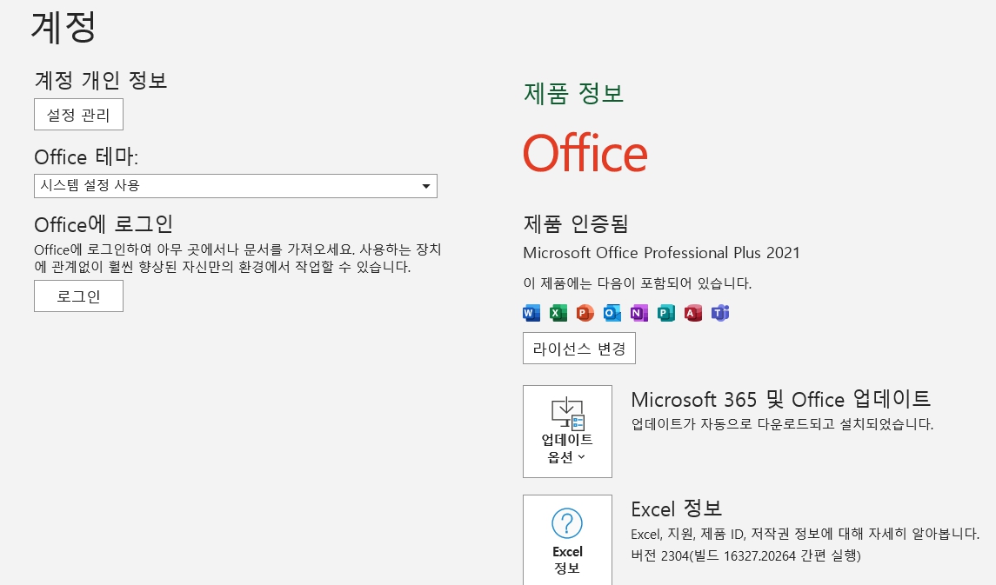Click the Outlook app icon
This screenshot has width=996, height=585.
pos(612,313)
